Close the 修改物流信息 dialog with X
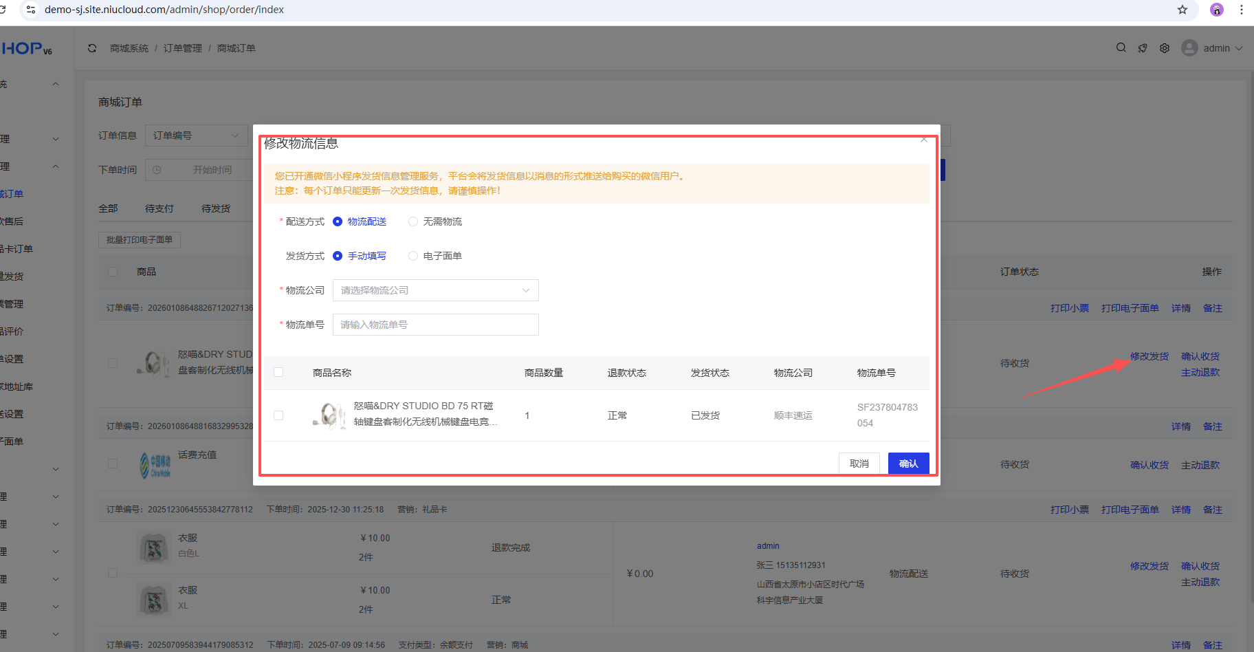Screen dimensions: 1254x652 coord(924,140)
